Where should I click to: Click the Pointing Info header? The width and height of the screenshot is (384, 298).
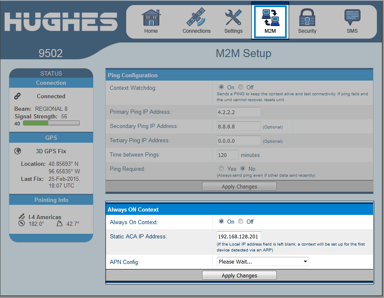pyautogui.click(x=51, y=200)
